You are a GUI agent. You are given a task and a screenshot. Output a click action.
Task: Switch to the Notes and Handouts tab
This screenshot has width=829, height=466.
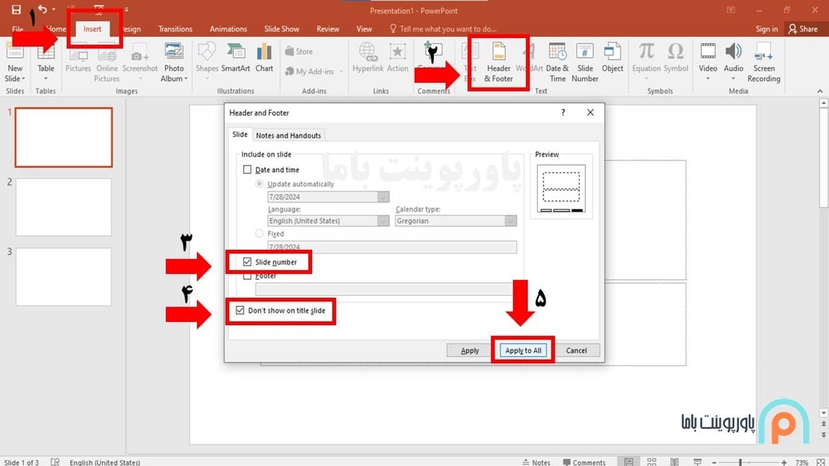tap(288, 135)
